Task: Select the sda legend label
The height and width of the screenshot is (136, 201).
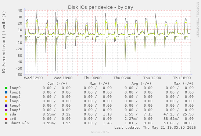Action: pyautogui.click(x=13, y=114)
